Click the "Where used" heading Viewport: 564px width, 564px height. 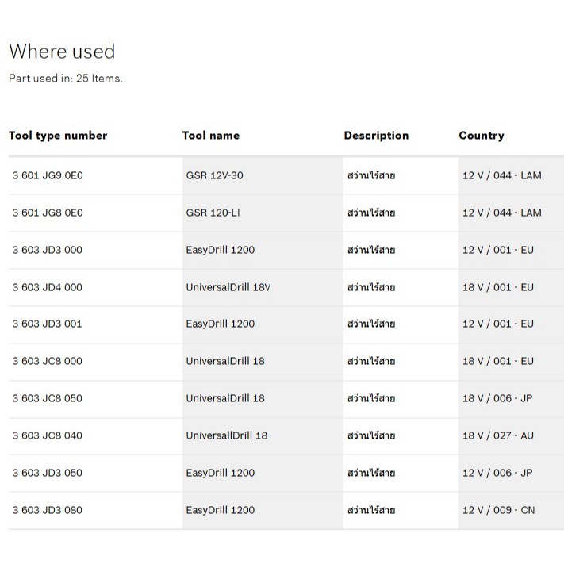click(x=62, y=51)
